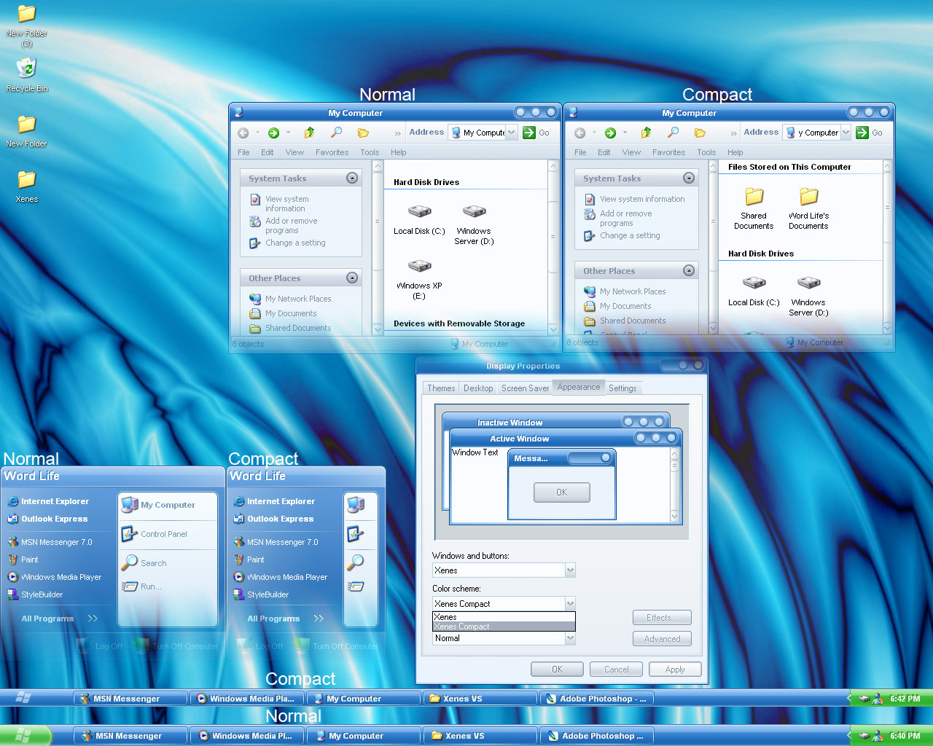Click Cancel in Display Properties
933x746 pixels.
(x=616, y=670)
